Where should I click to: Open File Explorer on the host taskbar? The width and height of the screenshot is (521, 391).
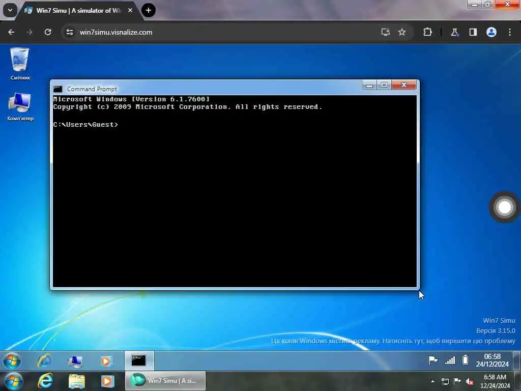tap(77, 381)
